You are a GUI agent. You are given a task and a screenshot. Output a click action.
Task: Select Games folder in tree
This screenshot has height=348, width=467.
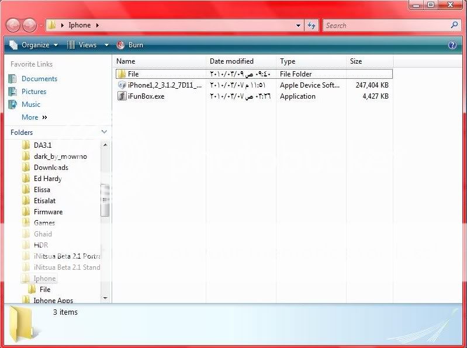point(44,223)
